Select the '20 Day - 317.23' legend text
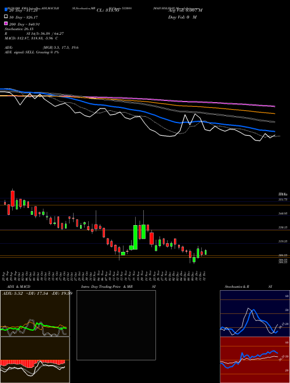 click(x=23, y=10)
